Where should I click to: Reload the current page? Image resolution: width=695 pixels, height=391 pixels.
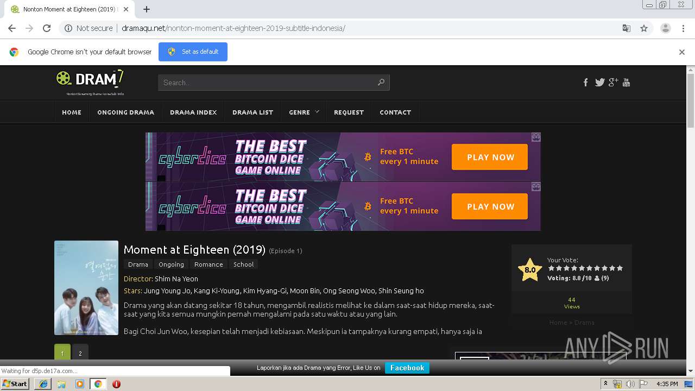(47, 28)
